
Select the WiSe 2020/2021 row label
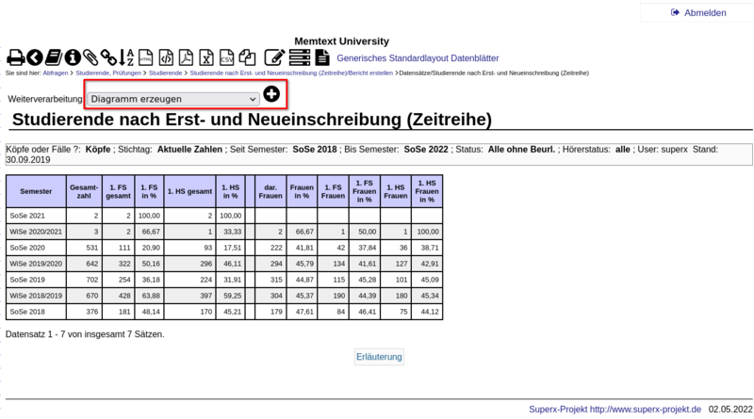pos(36,232)
